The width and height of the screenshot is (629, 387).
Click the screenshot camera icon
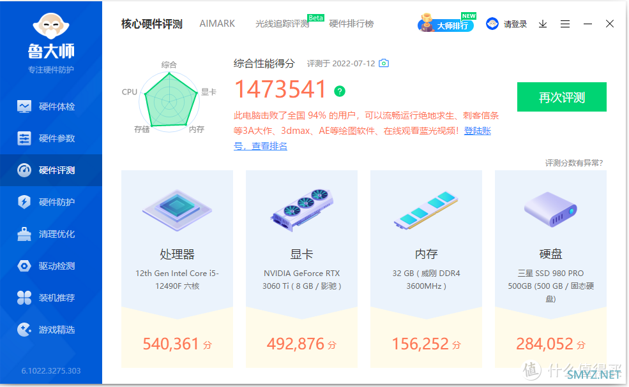[384, 63]
